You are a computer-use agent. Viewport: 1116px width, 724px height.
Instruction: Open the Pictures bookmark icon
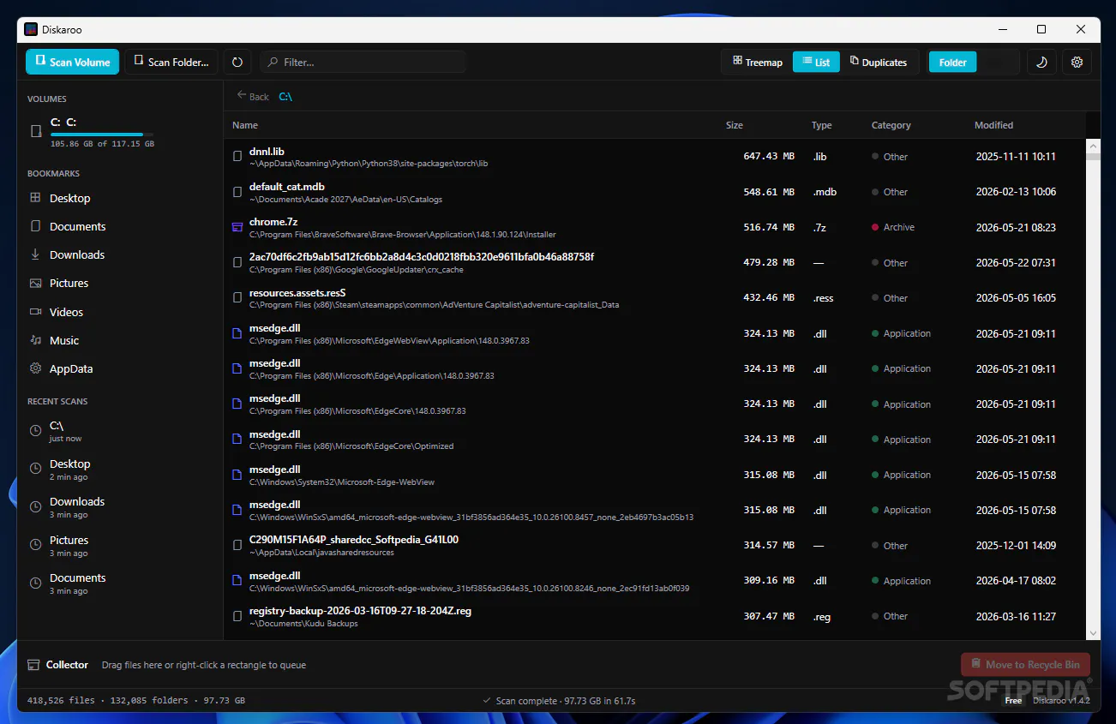[35, 283]
